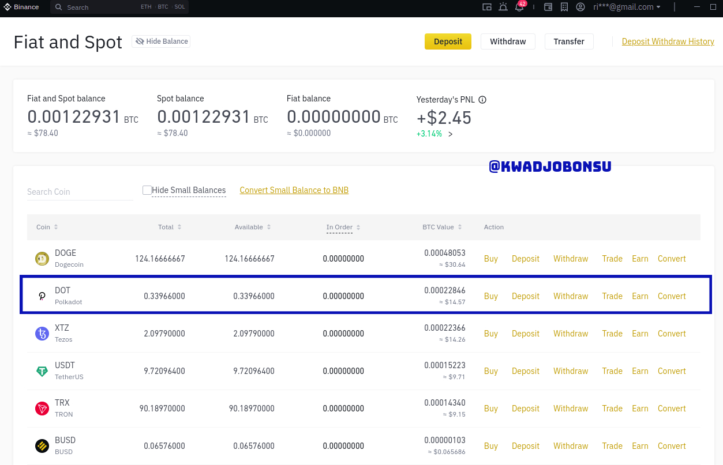Click Earn in the TRX row
The image size is (723, 465).
640,409
